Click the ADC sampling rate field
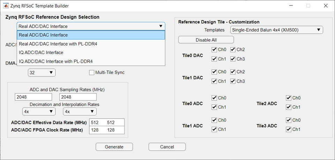 tap(33, 97)
